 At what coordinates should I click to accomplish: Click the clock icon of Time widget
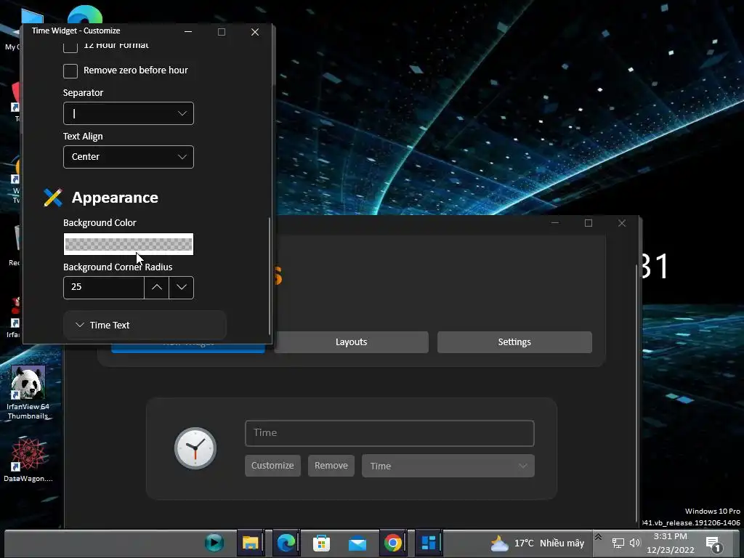[x=195, y=448]
